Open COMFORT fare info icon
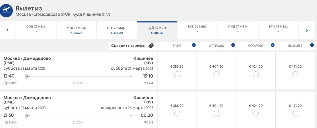The image size is (317, 128). pos(273,45)
